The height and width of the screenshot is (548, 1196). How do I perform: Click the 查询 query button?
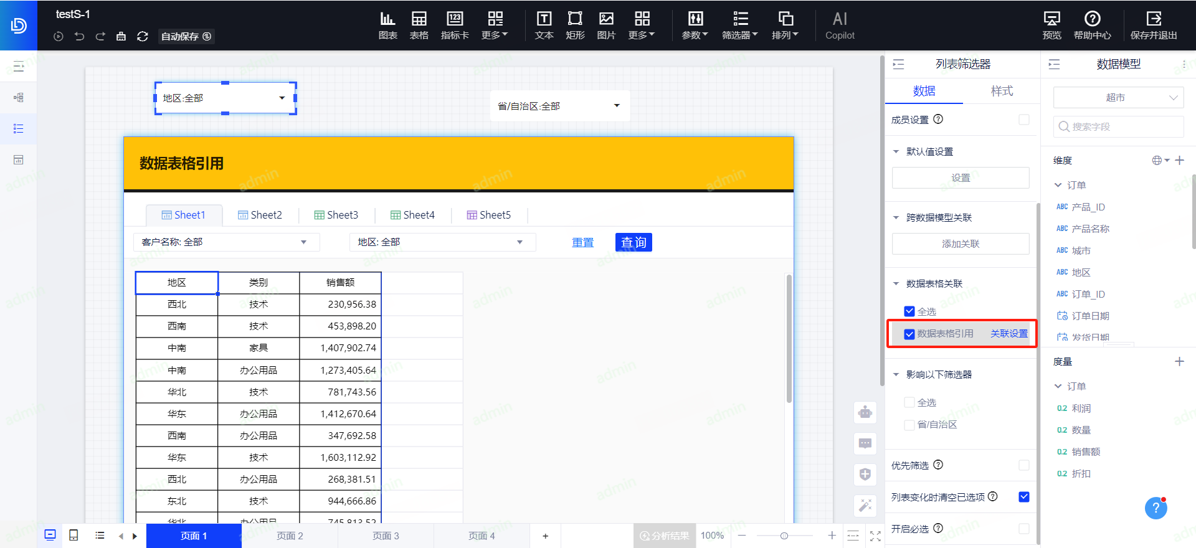coord(634,242)
